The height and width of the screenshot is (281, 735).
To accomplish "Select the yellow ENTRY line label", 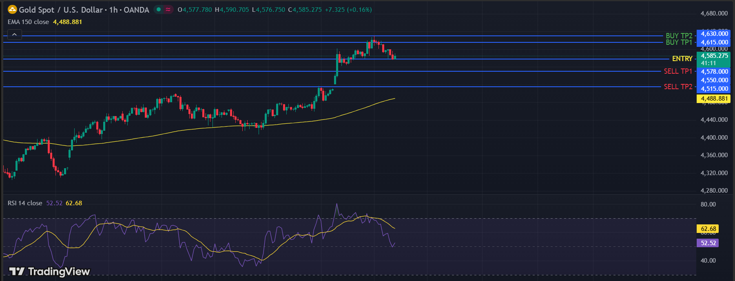I will 682,59.
